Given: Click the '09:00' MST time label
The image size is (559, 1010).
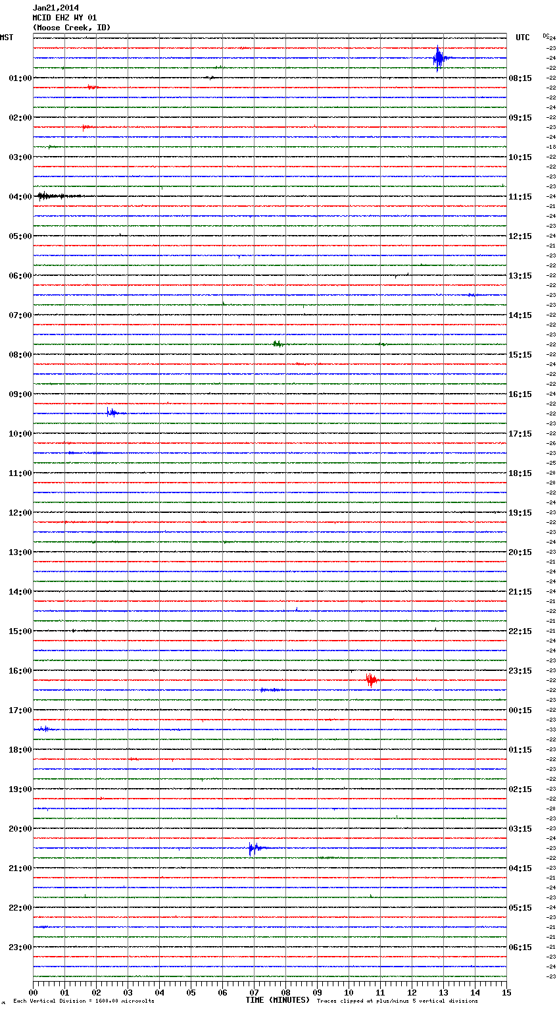Looking at the screenshot, I should 20,394.
